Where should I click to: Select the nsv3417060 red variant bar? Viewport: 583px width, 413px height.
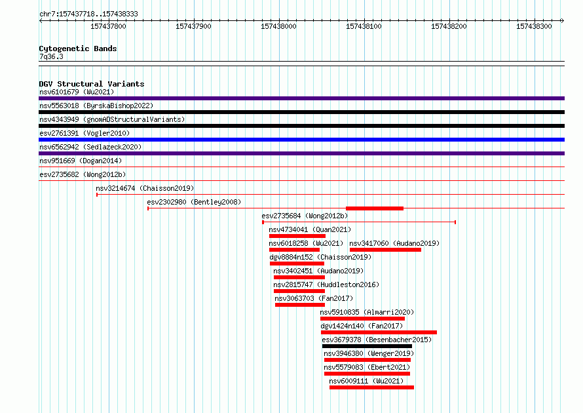[x=386, y=250]
